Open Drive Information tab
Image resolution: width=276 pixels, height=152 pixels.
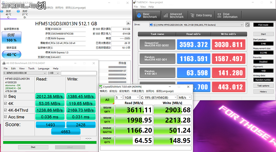[228, 15]
